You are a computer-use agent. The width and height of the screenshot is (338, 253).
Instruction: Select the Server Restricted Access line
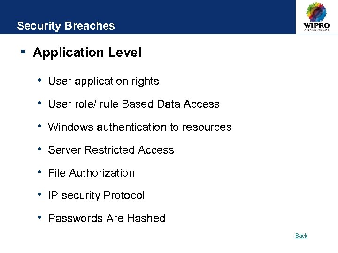pyautogui.click(x=111, y=150)
